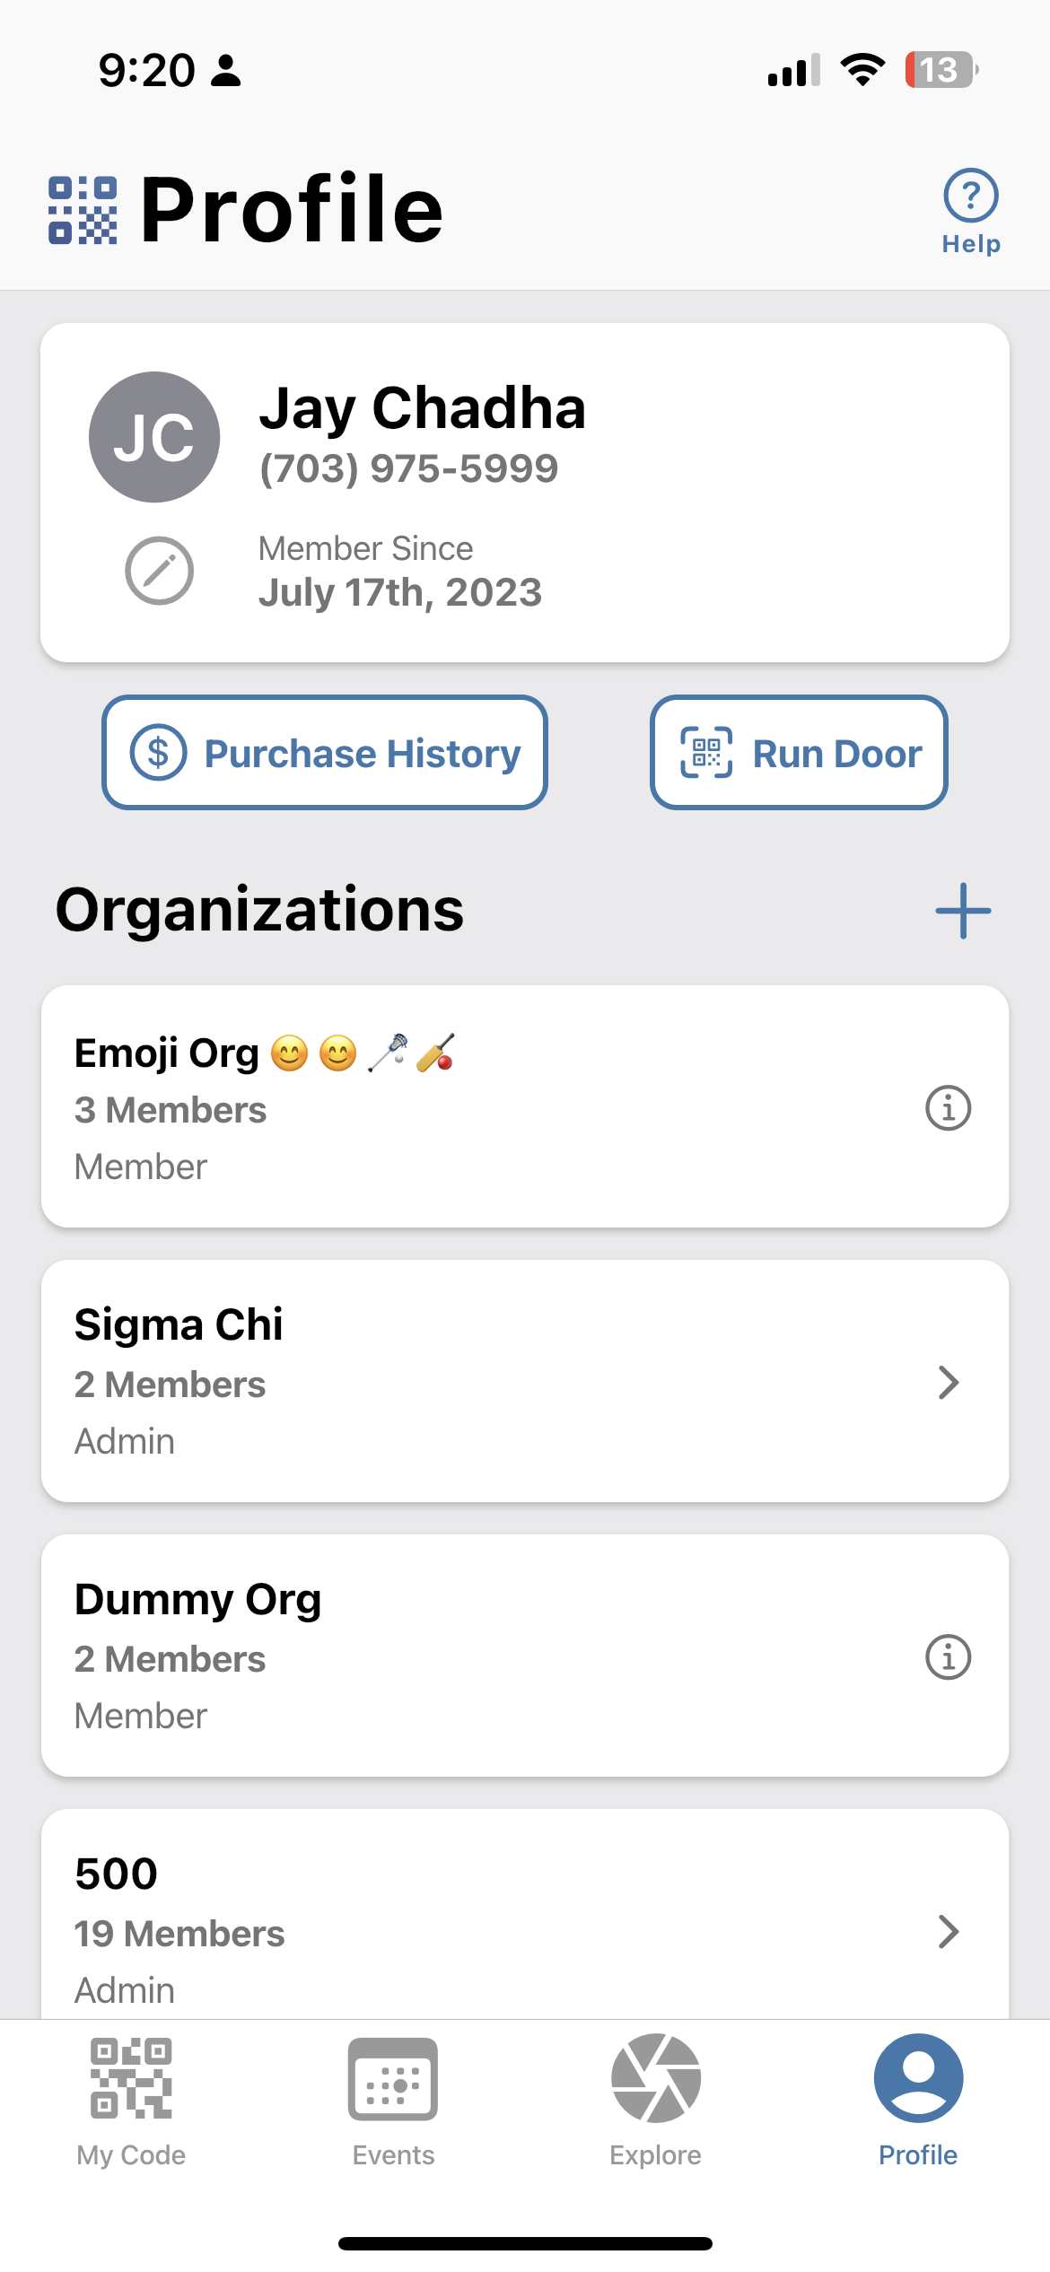This screenshot has width=1050, height=2272.
Task: Open Purchase History
Action: [325, 752]
